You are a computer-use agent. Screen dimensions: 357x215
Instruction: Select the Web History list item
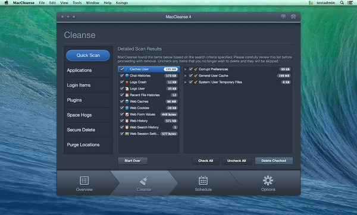149,121
